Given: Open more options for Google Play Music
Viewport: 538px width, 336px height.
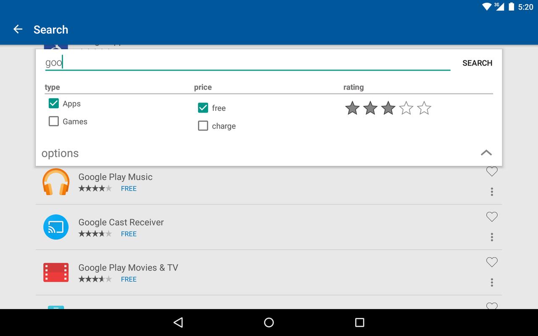Looking at the screenshot, I should click(x=492, y=192).
